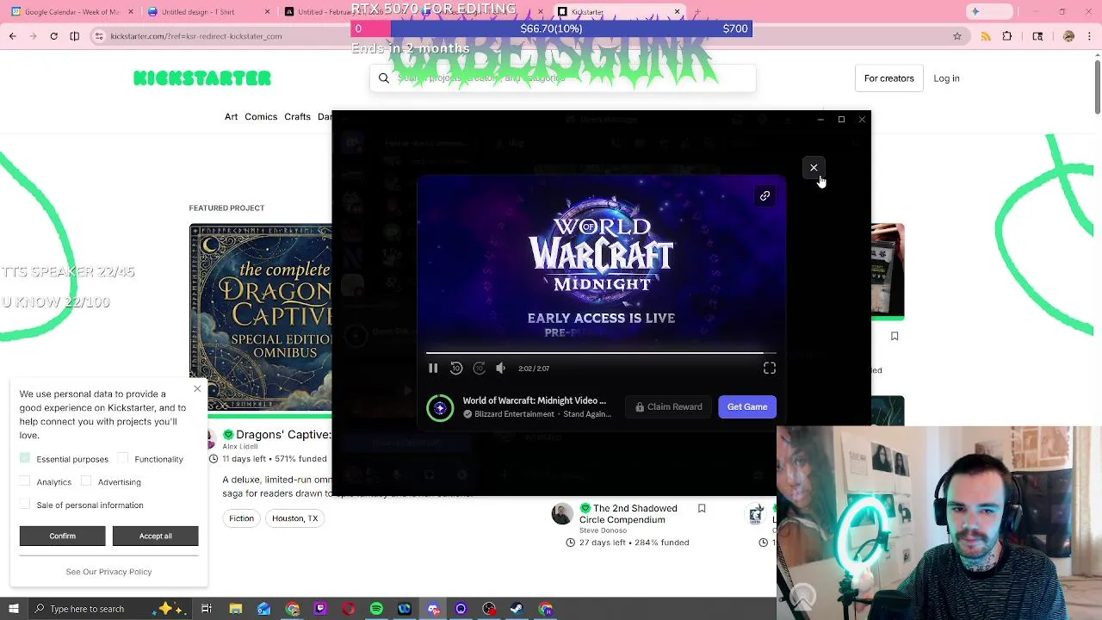Click the Log in link
The width and height of the screenshot is (1102, 620).
(x=946, y=78)
